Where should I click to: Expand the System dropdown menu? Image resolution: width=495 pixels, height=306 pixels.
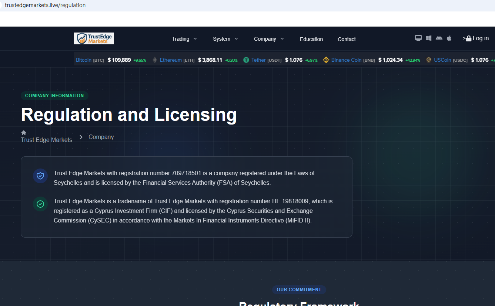[x=225, y=39]
